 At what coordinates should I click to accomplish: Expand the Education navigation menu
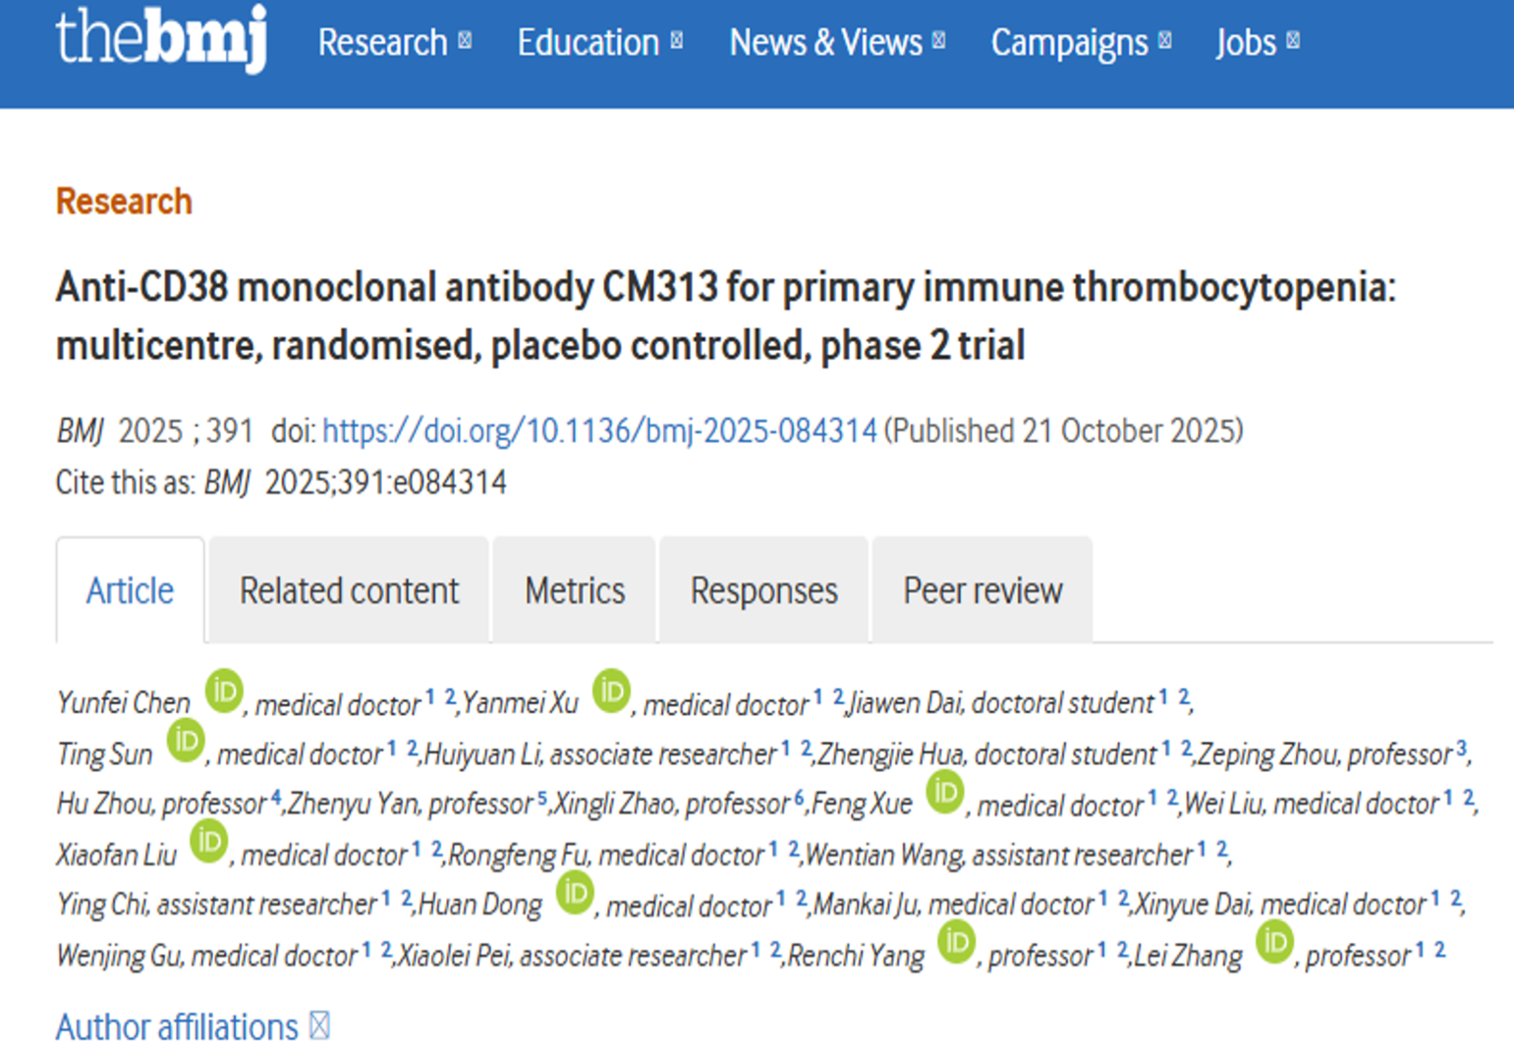599,42
